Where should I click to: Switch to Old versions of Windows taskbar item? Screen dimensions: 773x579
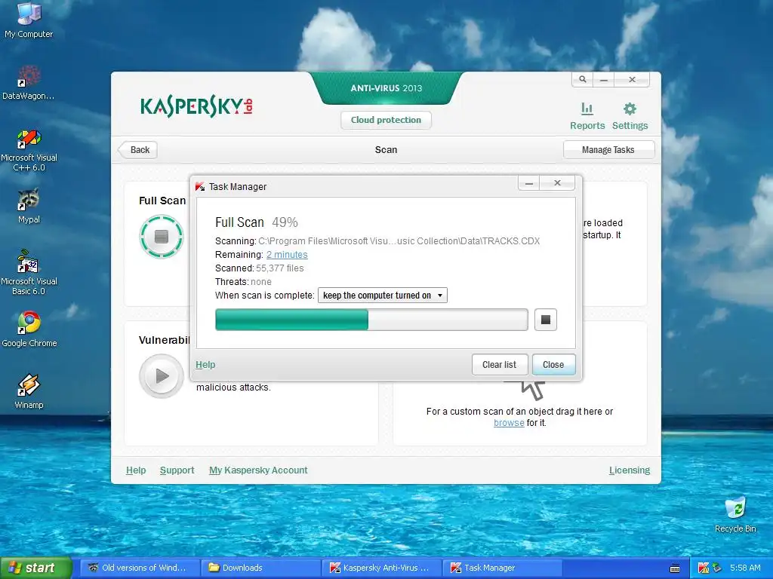pyautogui.click(x=140, y=568)
